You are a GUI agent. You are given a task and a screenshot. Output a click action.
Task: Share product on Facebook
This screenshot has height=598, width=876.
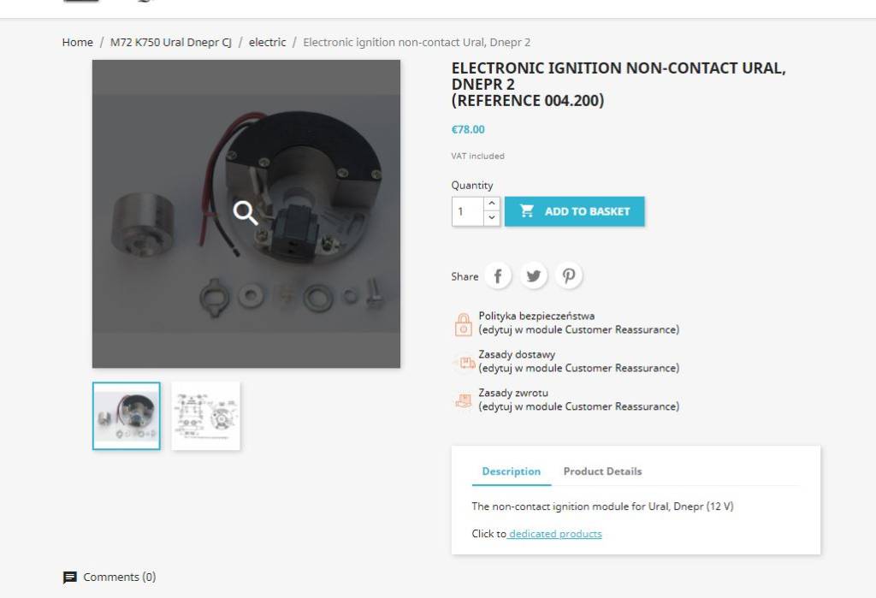[498, 275]
